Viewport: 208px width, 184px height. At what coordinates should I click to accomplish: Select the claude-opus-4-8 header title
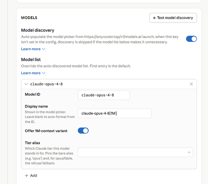[x=47, y=84]
